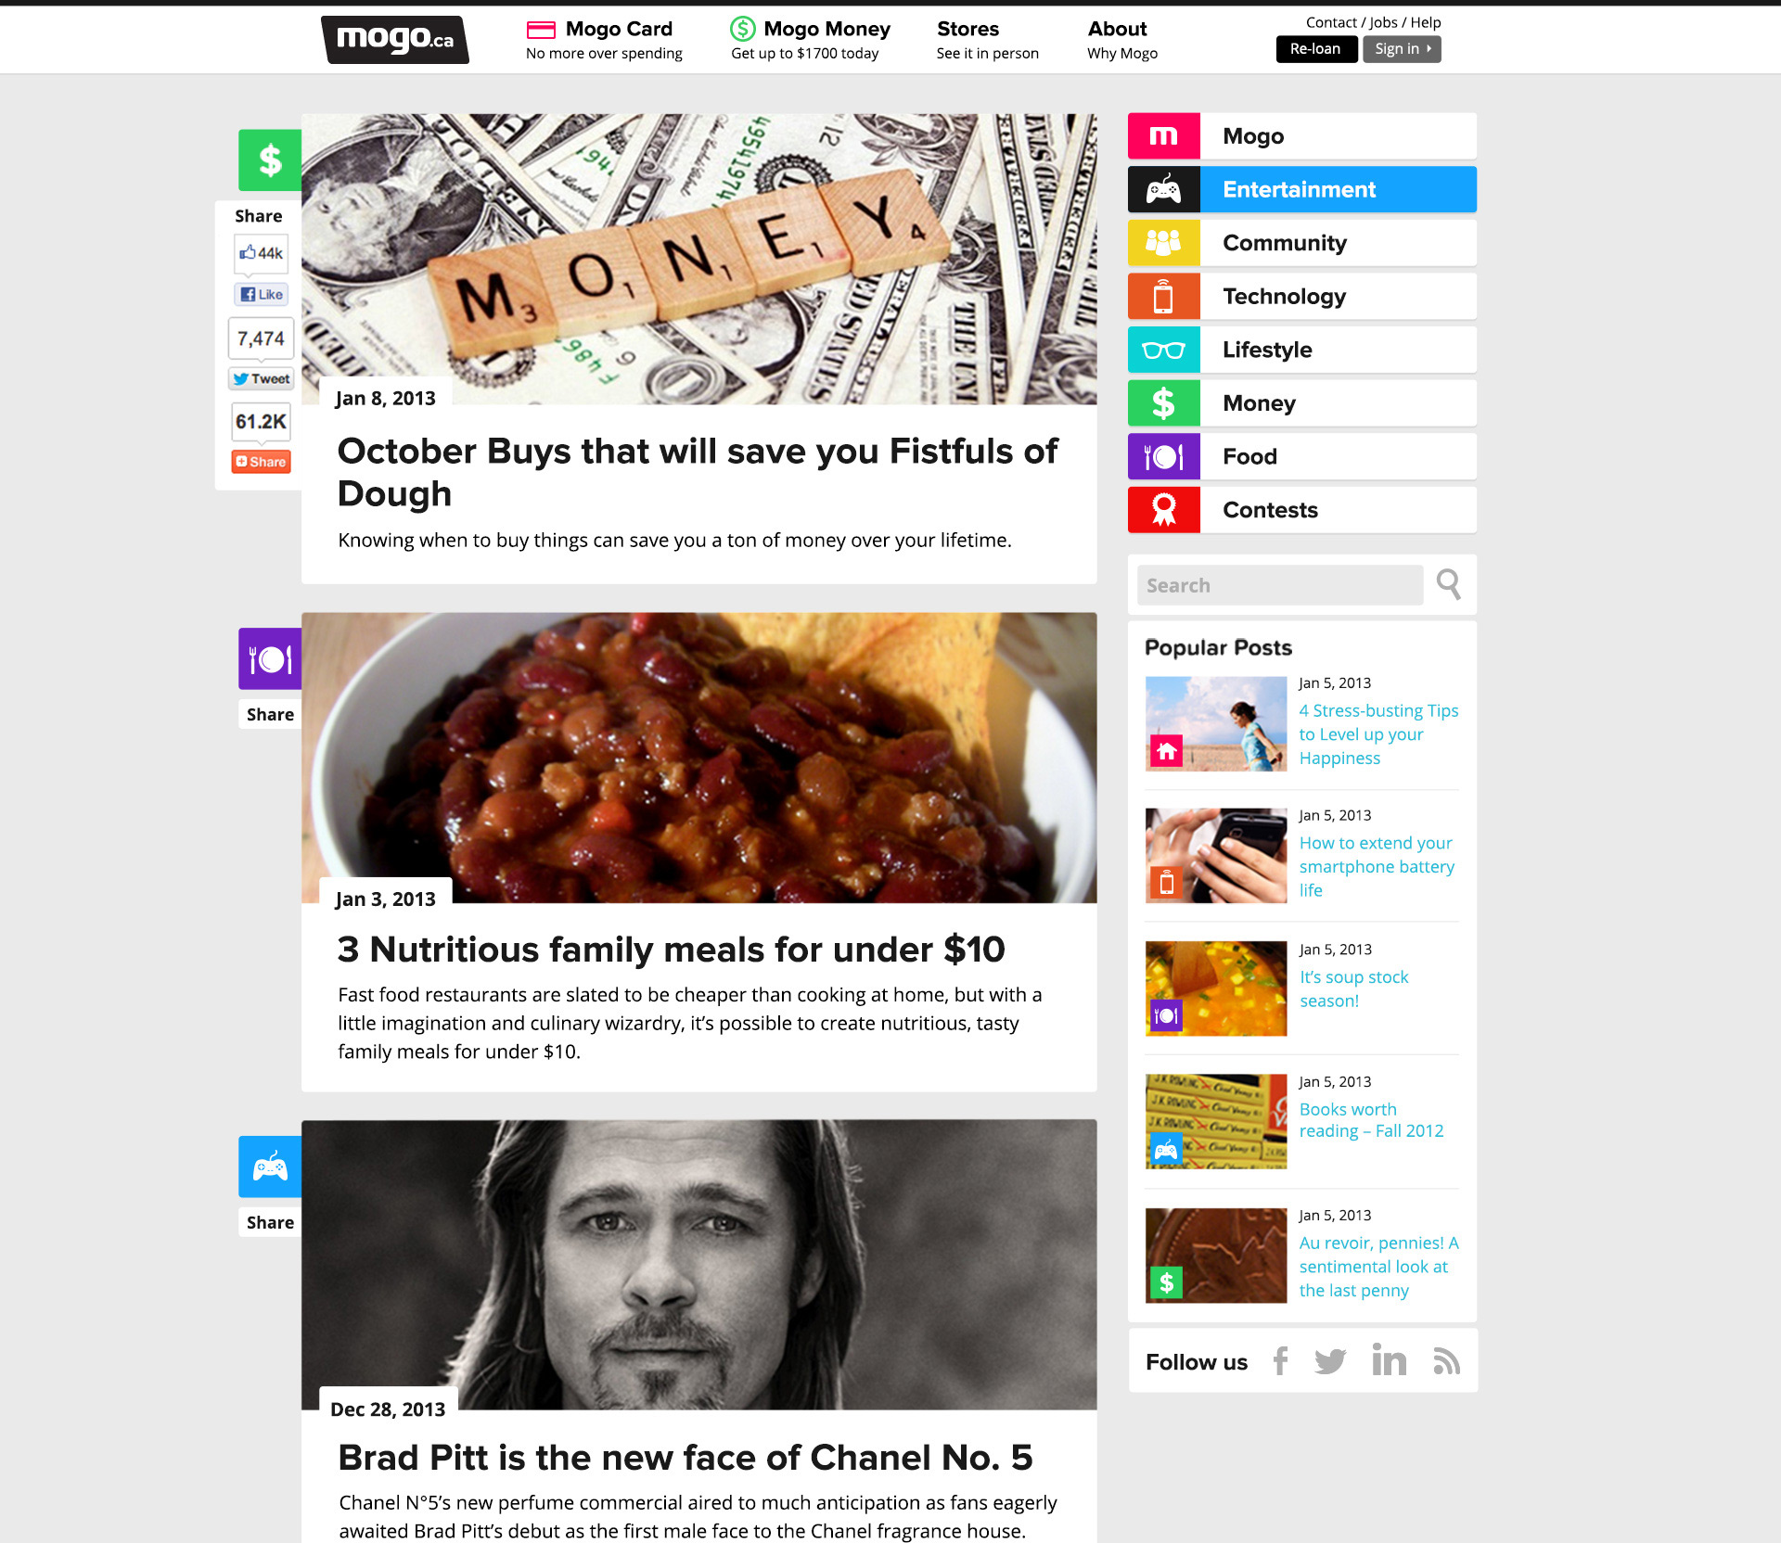This screenshot has width=1781, height=1543.
Task: Open the Mogo Money nav item
Action: 810,40
